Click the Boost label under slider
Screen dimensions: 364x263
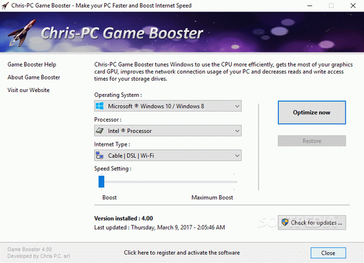point(109,198)
